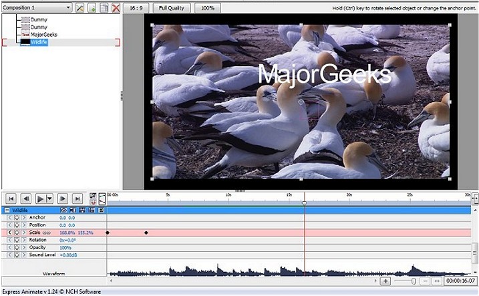
Task: Toggle keyframe diamond for Rotation
Action: (17, 240)
